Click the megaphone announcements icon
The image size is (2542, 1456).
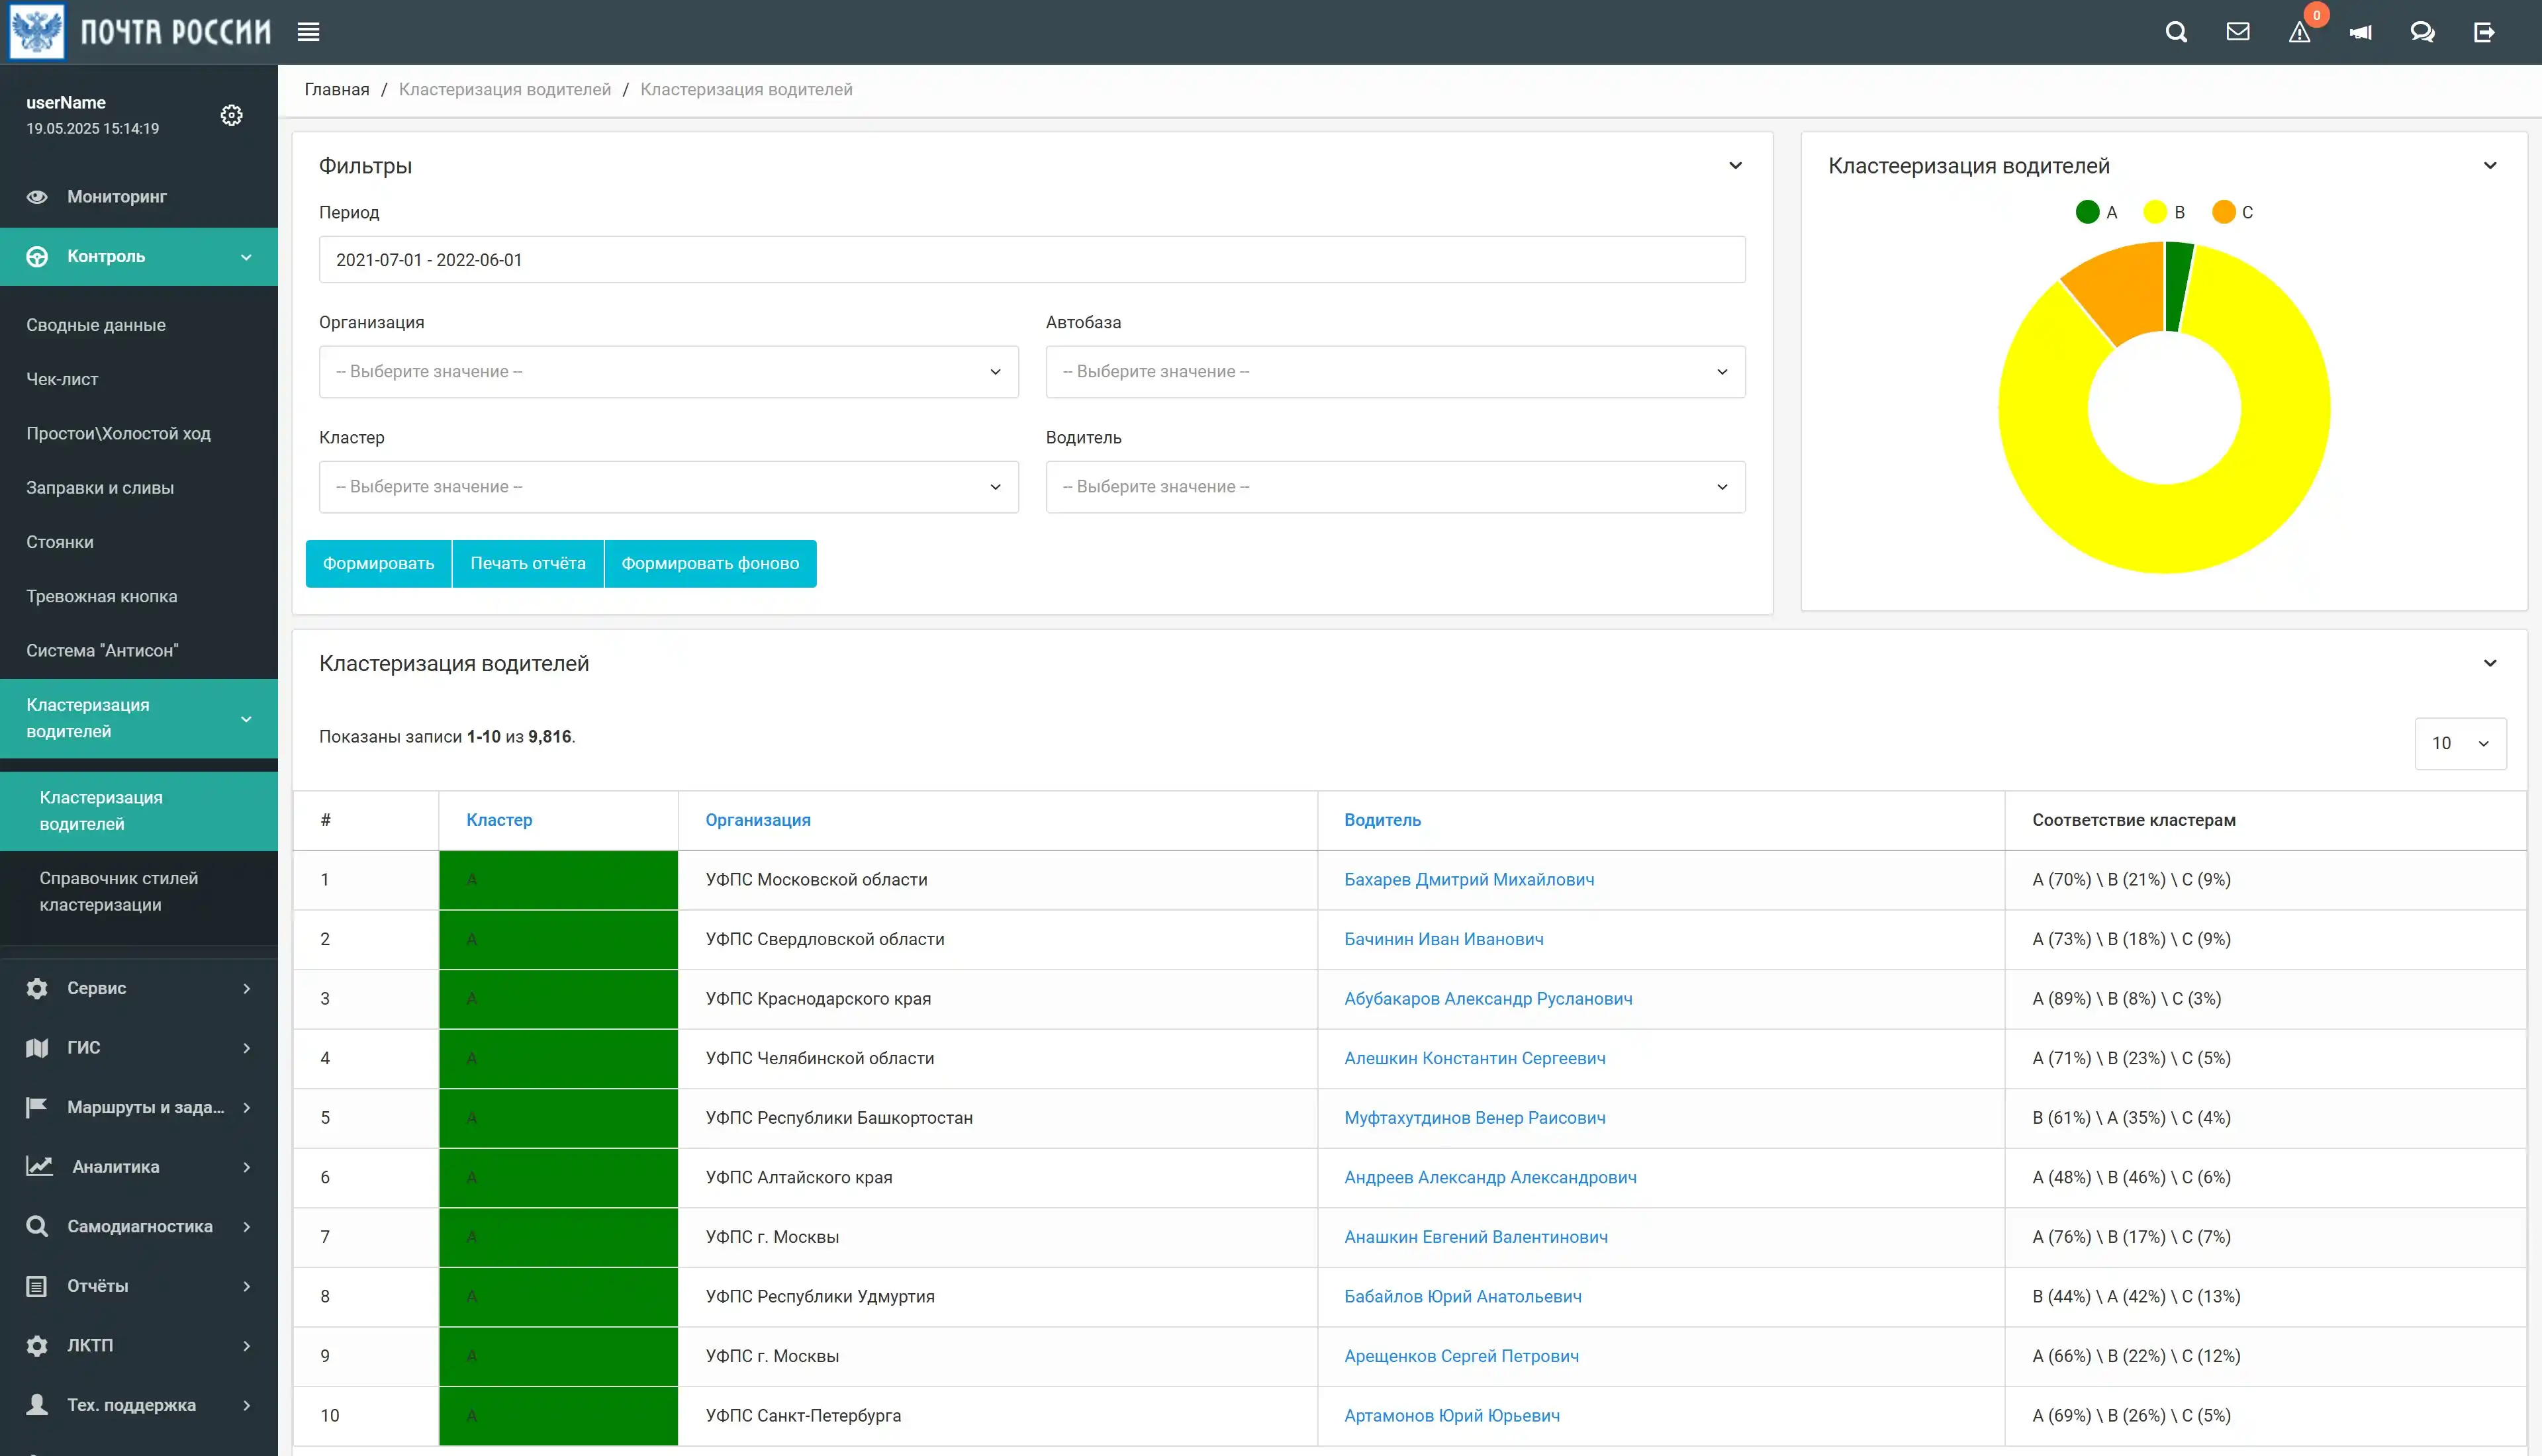(2361, 33)
